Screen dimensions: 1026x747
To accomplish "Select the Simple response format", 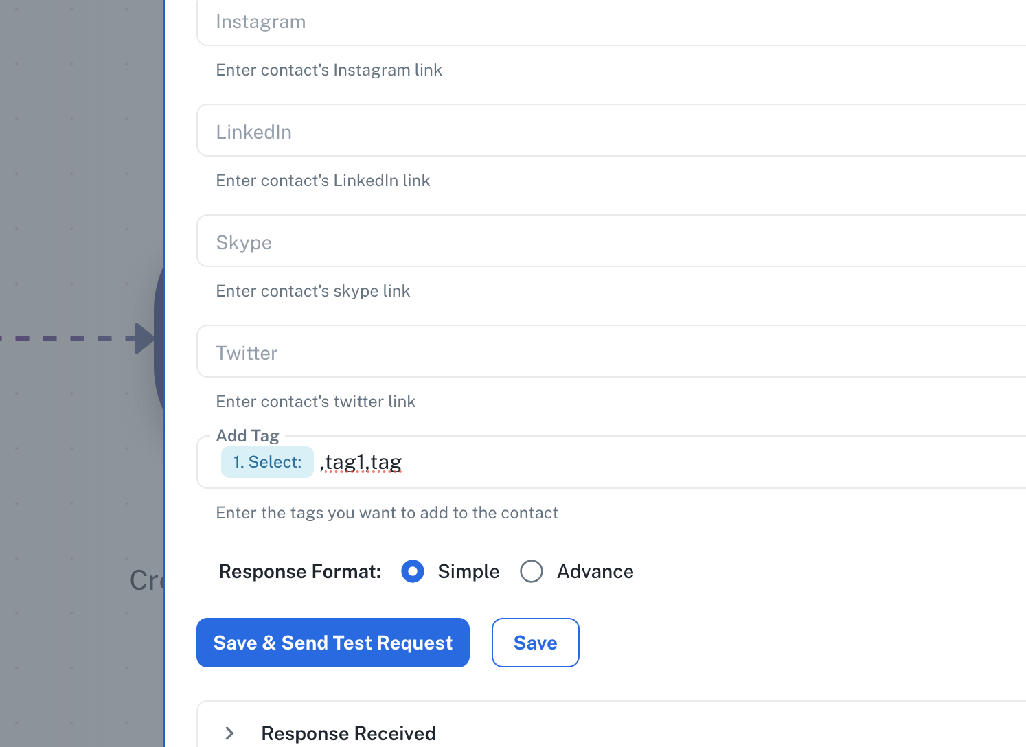I will tap(413, 571).
